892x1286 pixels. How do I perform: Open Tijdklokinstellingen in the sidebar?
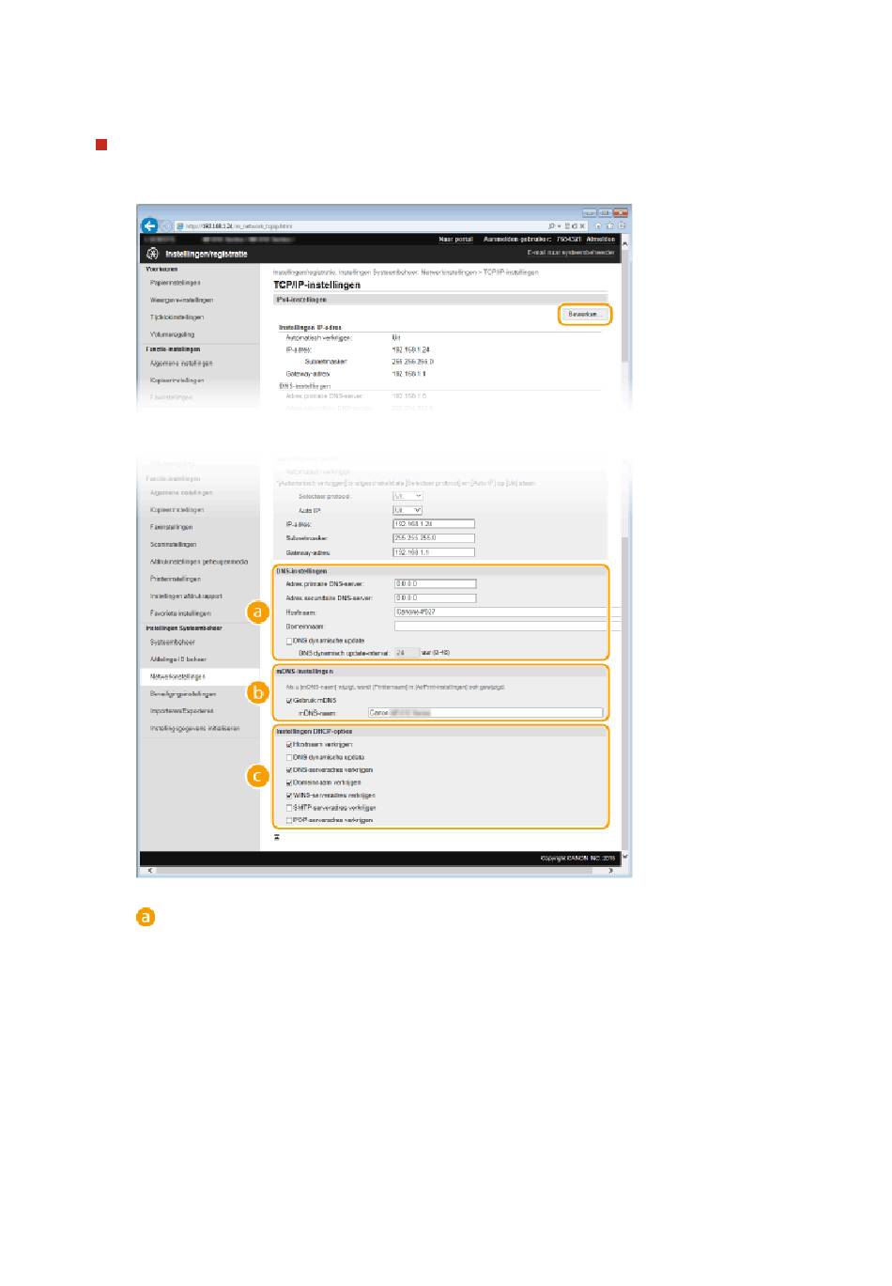pyautogui.click(x=177, y=318)
